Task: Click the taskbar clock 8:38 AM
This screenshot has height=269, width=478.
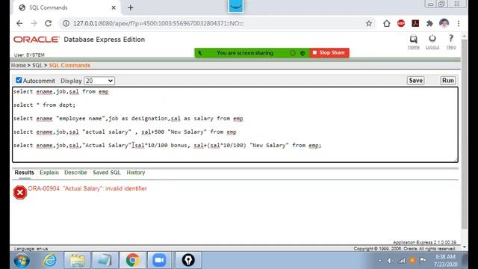Action: pyautogui.click(x=445, y=257)
